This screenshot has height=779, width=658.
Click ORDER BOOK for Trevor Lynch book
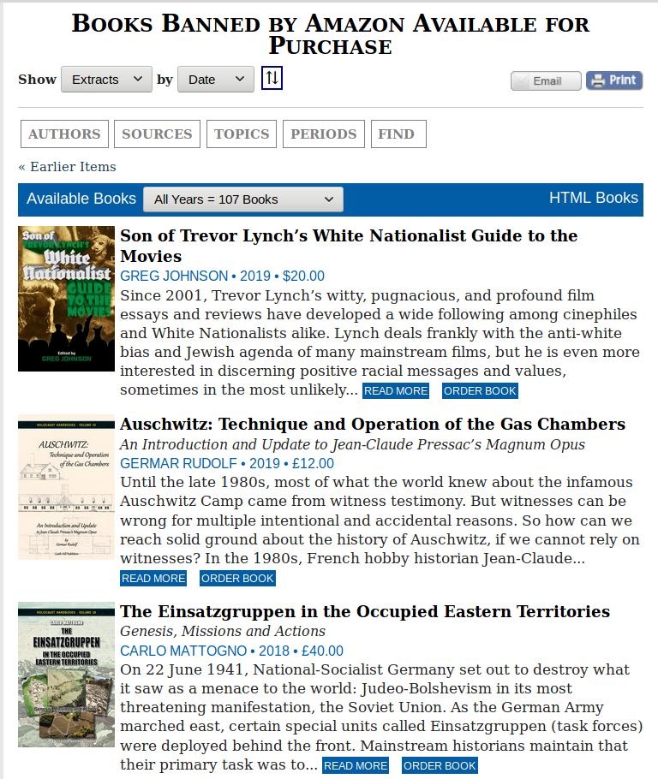480,391
